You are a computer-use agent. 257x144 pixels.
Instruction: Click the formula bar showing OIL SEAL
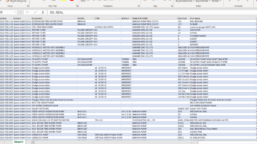[152, 12]
